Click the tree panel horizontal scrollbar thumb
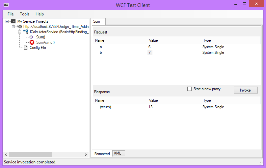Screen dimensions: 266x168 point(30,155)
